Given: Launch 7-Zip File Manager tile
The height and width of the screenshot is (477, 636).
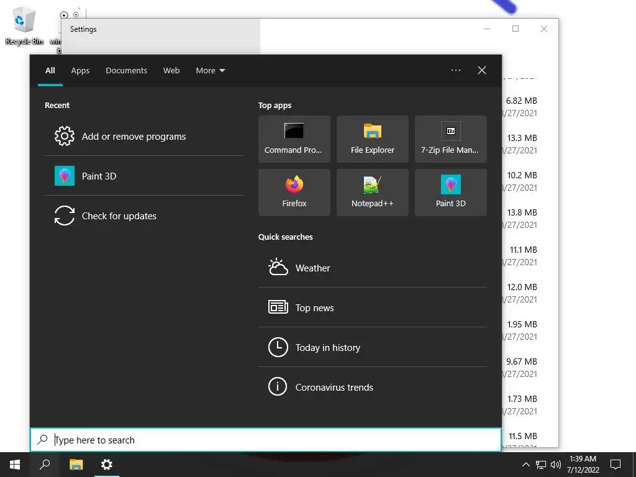Looking at the screenshot, I should coord(451,139).
